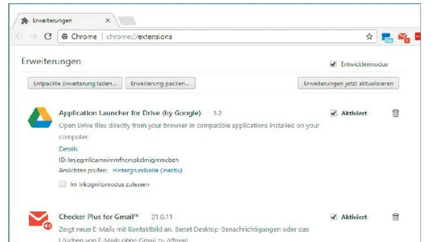Close the Erweiterungen tab
This screenshot has width=431, height=242.
pos(108,20)
